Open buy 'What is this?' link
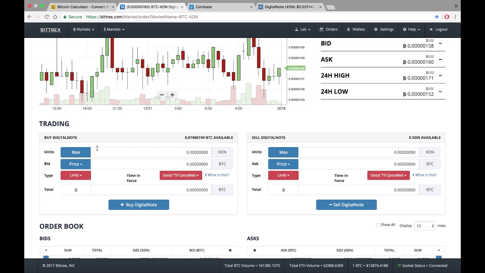485x273 pixels. click(x=217, y=175)
